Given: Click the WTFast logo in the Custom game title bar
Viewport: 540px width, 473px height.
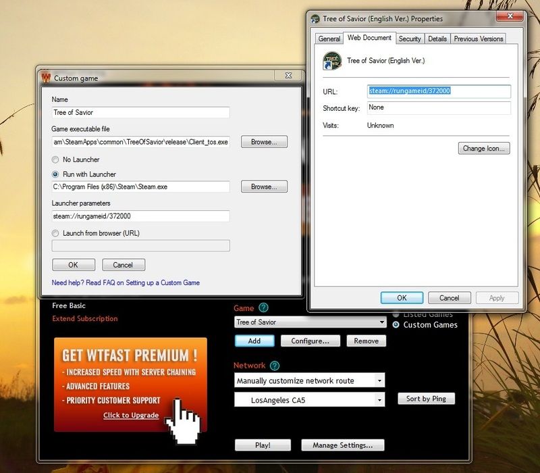Looking at the screenshot, I should (x=46, y=78).
